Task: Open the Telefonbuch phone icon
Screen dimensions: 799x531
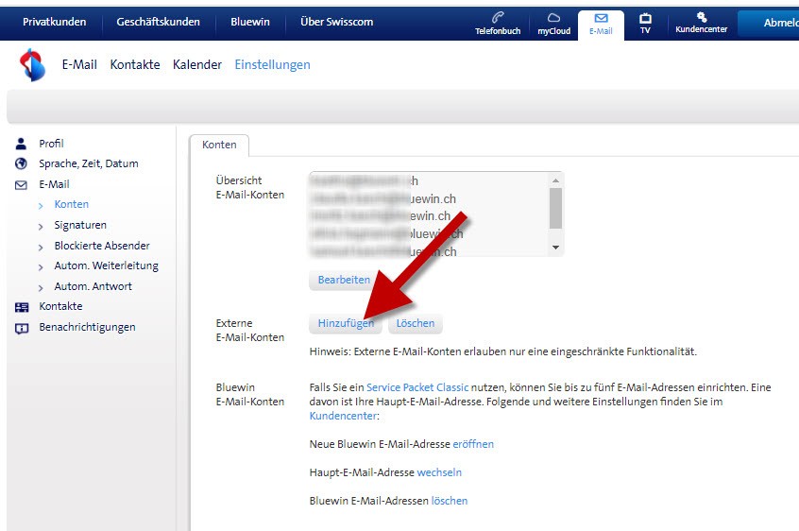Action: point(498,17)
